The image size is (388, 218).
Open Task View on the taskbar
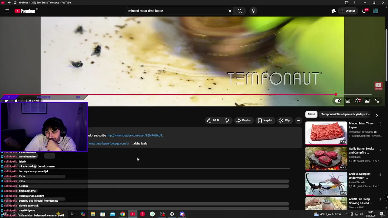click(73, 214)
